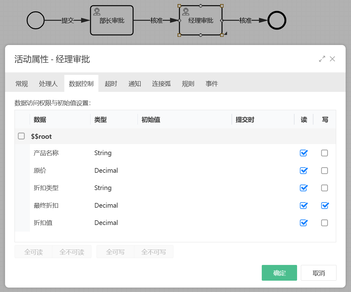Viewport: 351px width, 292px height.
Task: Expand dialog with the fullscreen arrows icon
Action: tap(322, 59)
